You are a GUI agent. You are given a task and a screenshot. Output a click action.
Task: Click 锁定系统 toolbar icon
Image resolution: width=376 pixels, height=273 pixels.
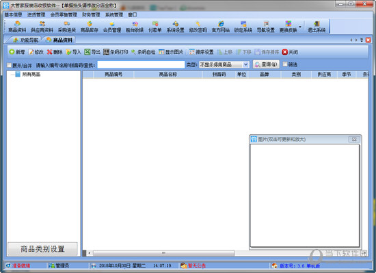point(243,27)
